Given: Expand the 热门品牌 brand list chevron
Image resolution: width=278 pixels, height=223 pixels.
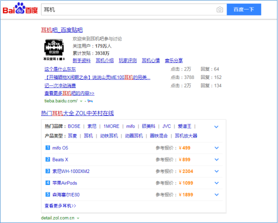Looking at the screenshot, I should (x=216, y=126).
